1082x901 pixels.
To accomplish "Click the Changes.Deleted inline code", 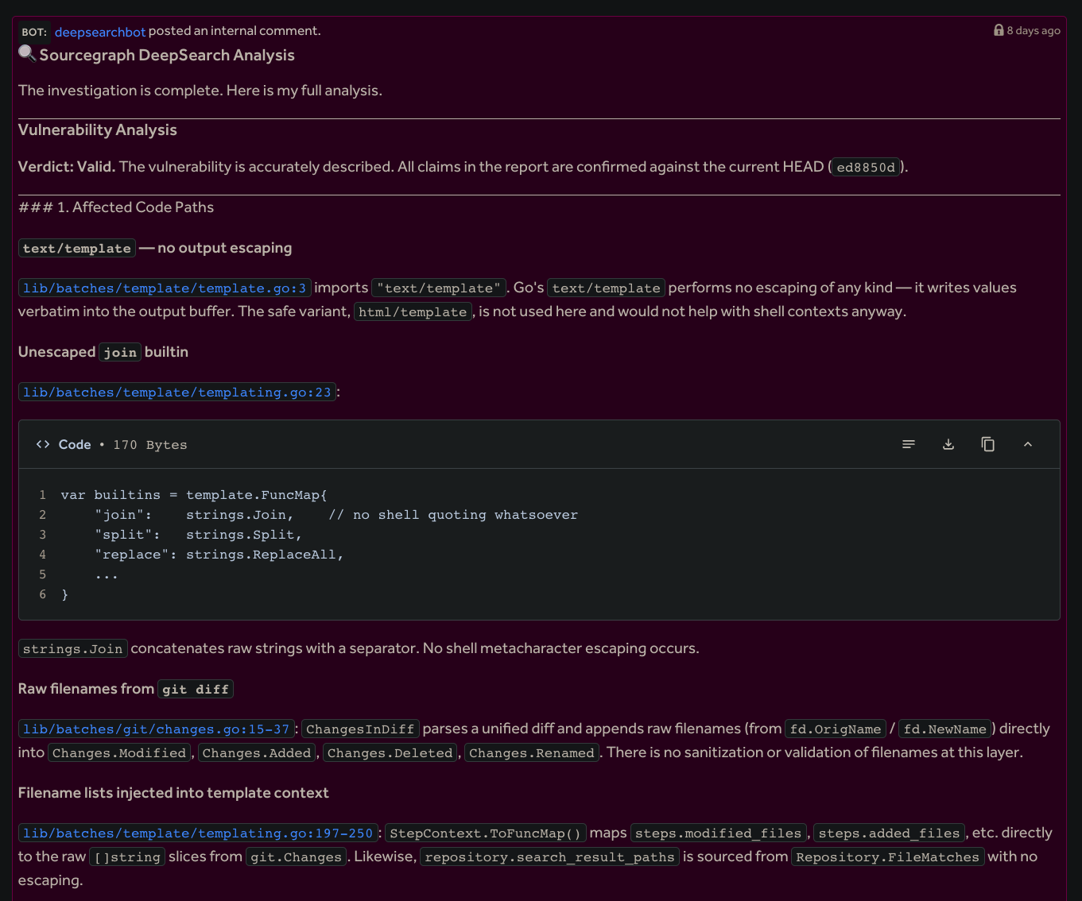I will [x=390, y=752].
